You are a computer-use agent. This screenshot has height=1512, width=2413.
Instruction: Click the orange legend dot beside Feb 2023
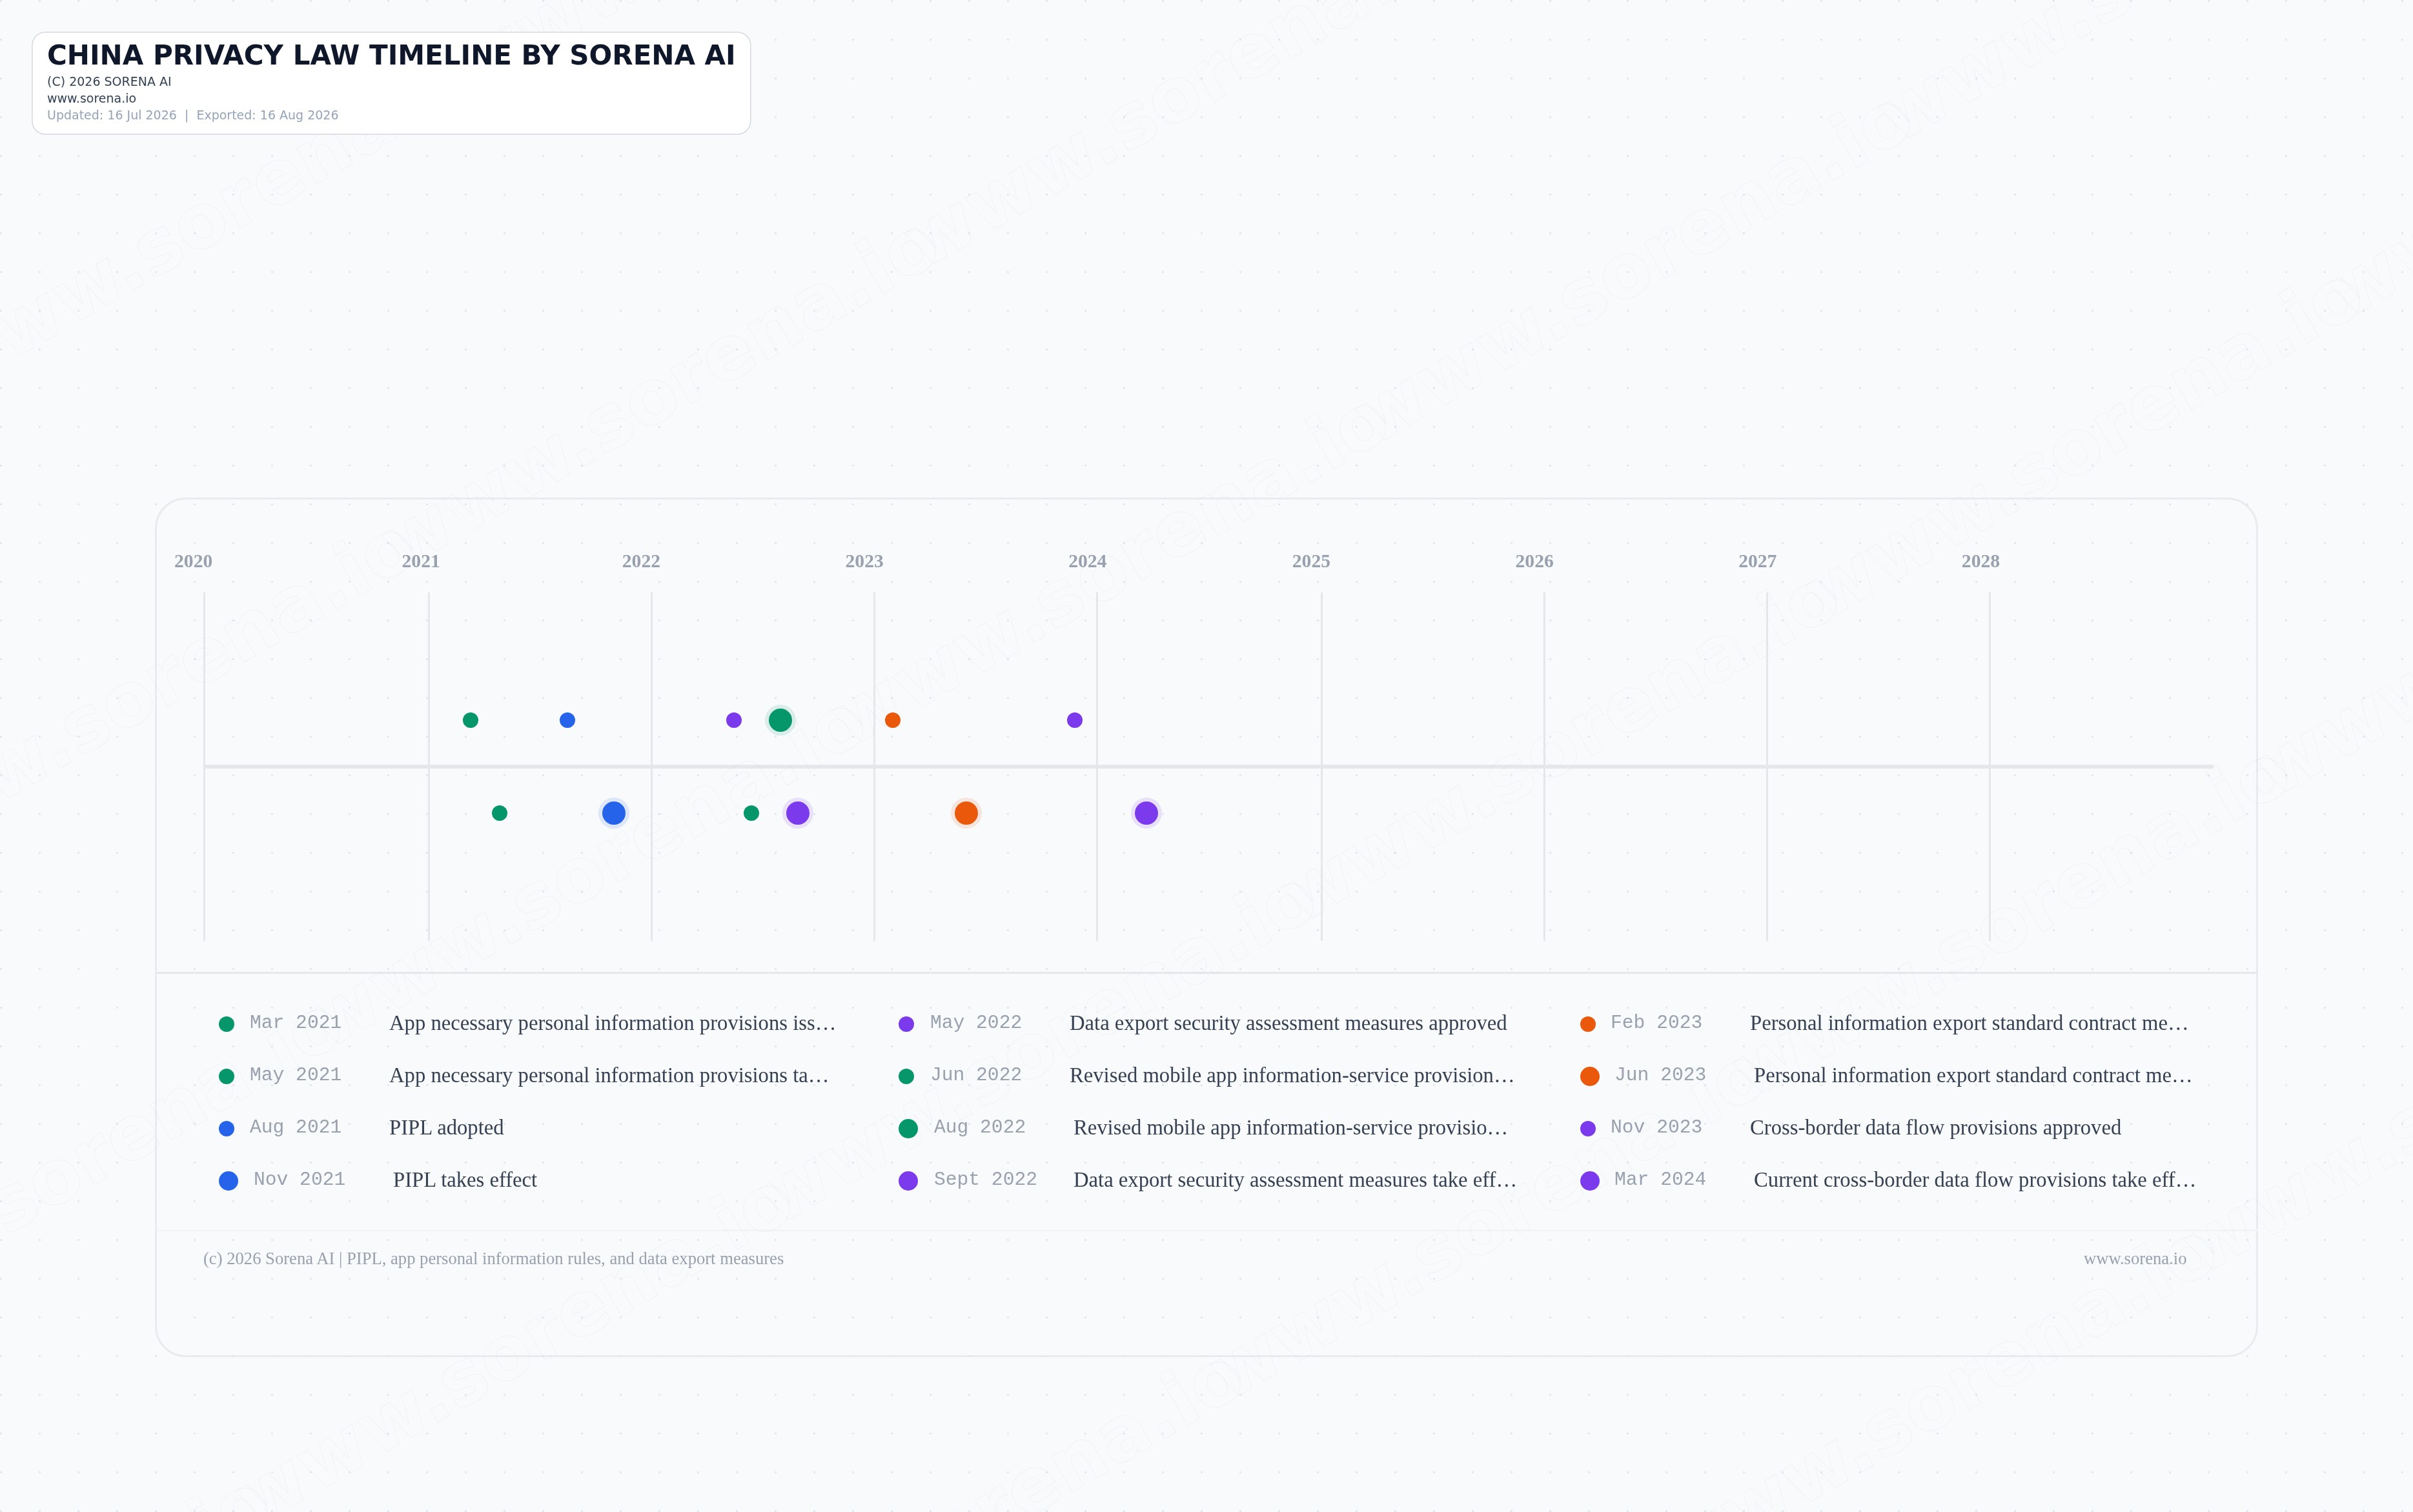click(1588, 1024)
